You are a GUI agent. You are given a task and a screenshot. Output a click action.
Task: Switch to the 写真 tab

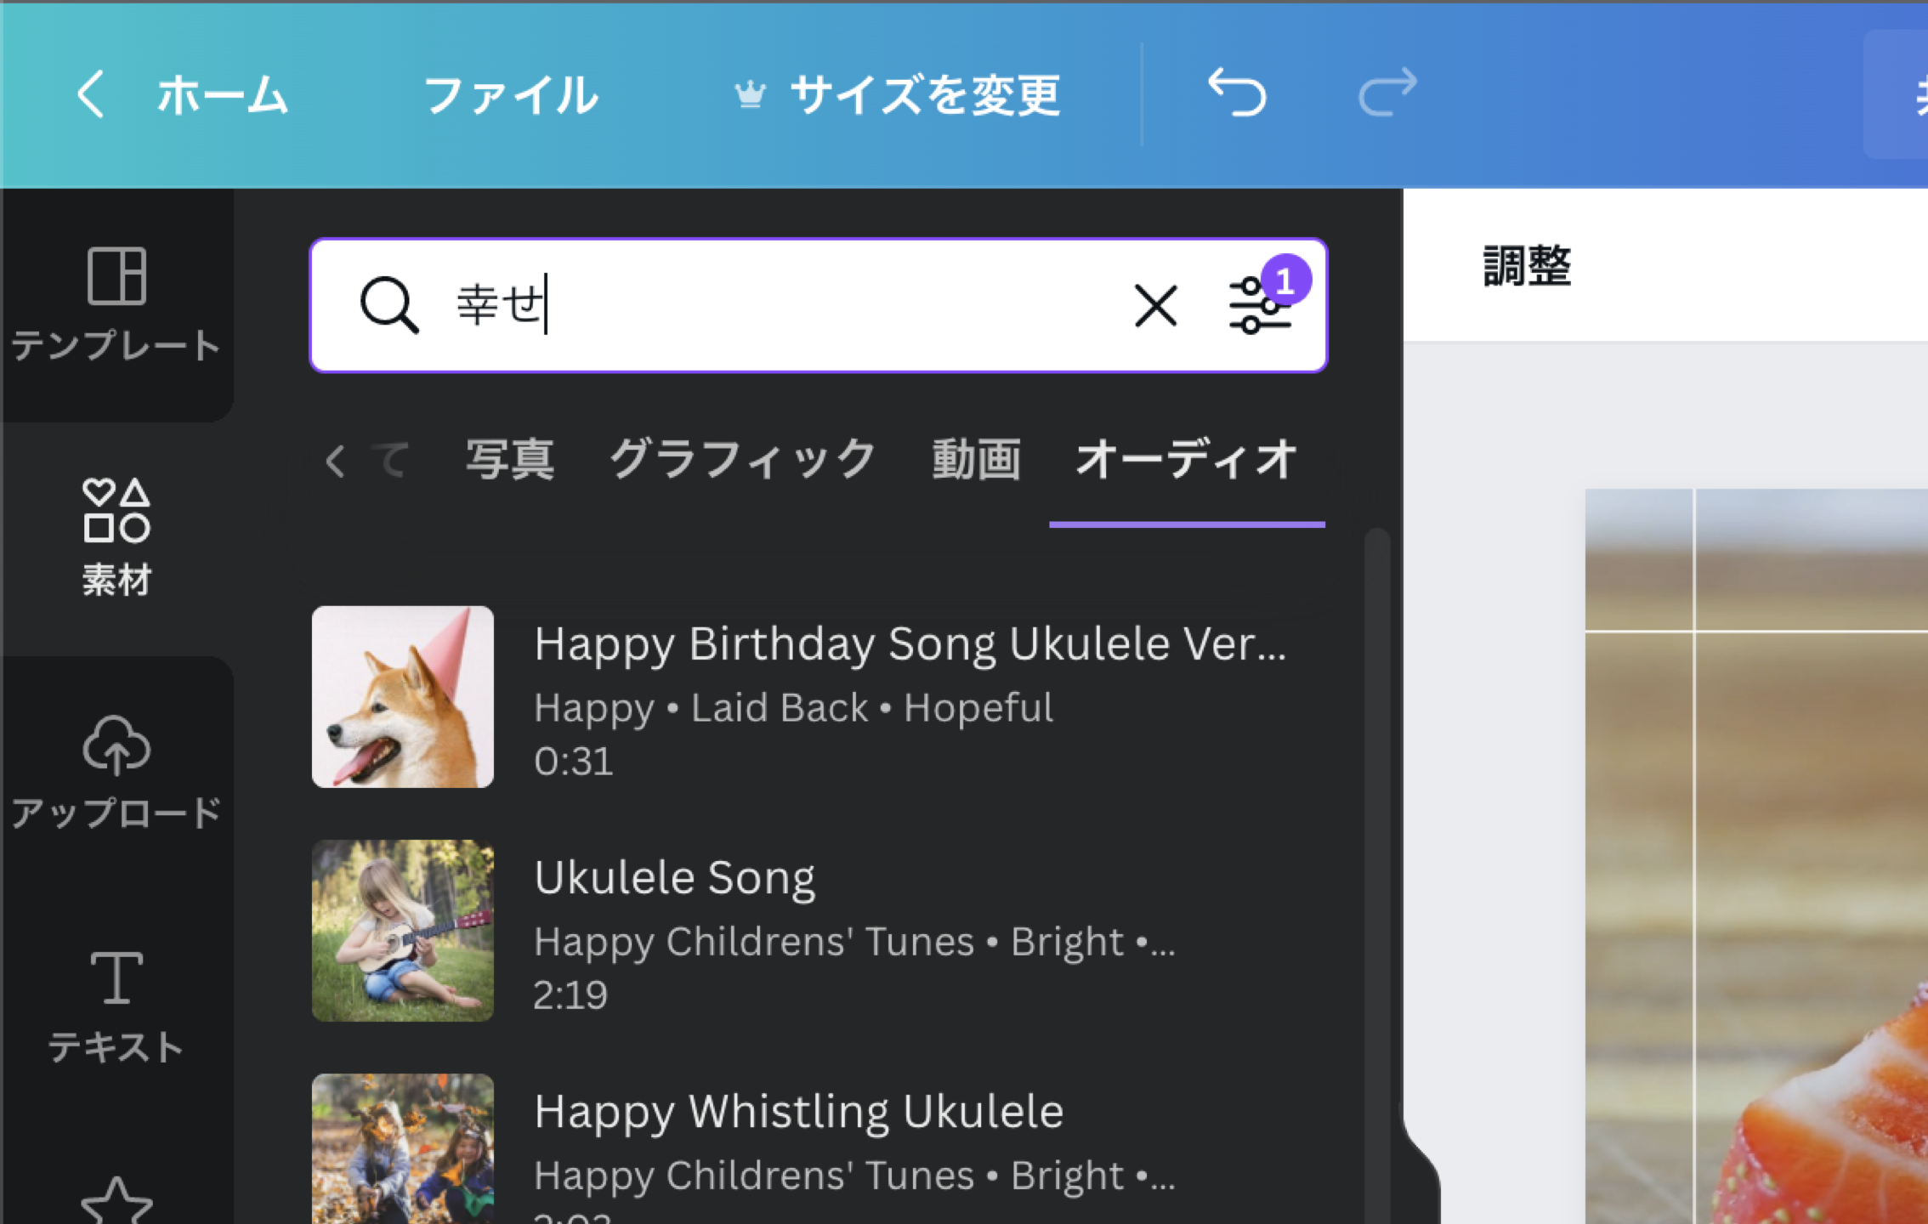510,460
